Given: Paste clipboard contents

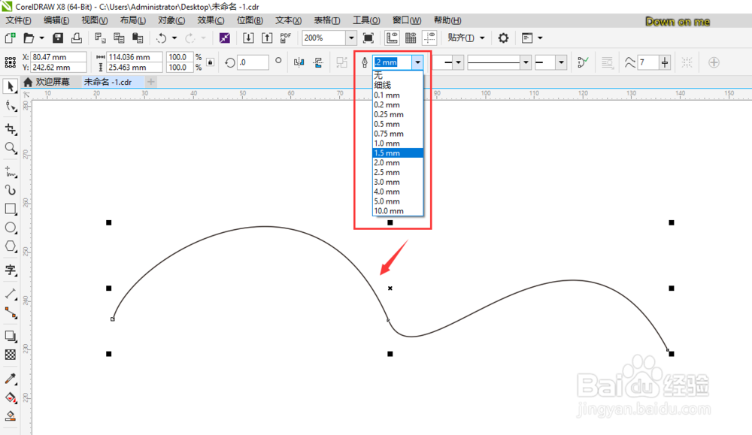Looking at the screenshot, I should (x=138, y=38).
